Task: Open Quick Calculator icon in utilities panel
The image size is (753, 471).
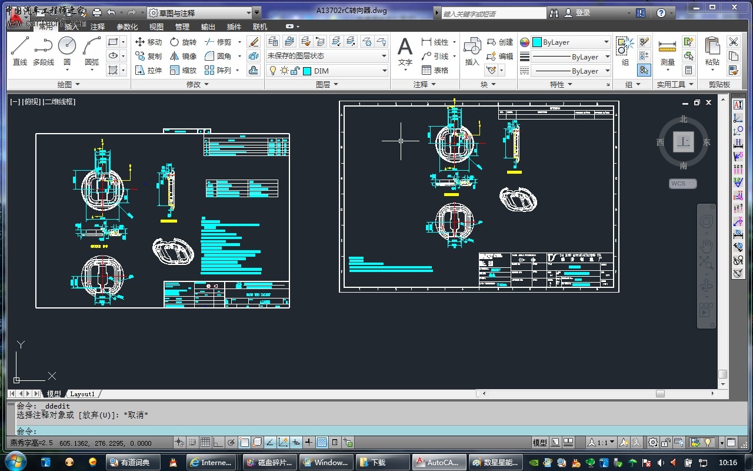Action: (x=688, y=70)
